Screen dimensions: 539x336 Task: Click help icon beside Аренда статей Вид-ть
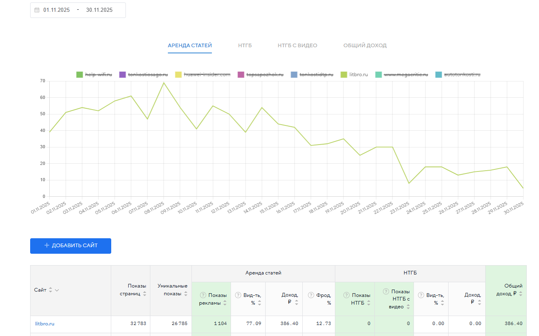tap(238, 295)
